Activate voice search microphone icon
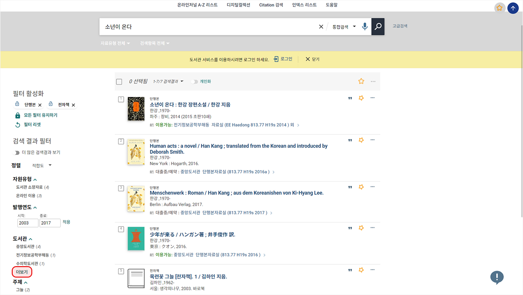 tap(365, 27)
